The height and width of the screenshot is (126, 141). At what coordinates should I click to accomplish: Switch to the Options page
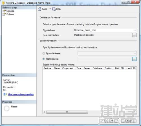10,14
